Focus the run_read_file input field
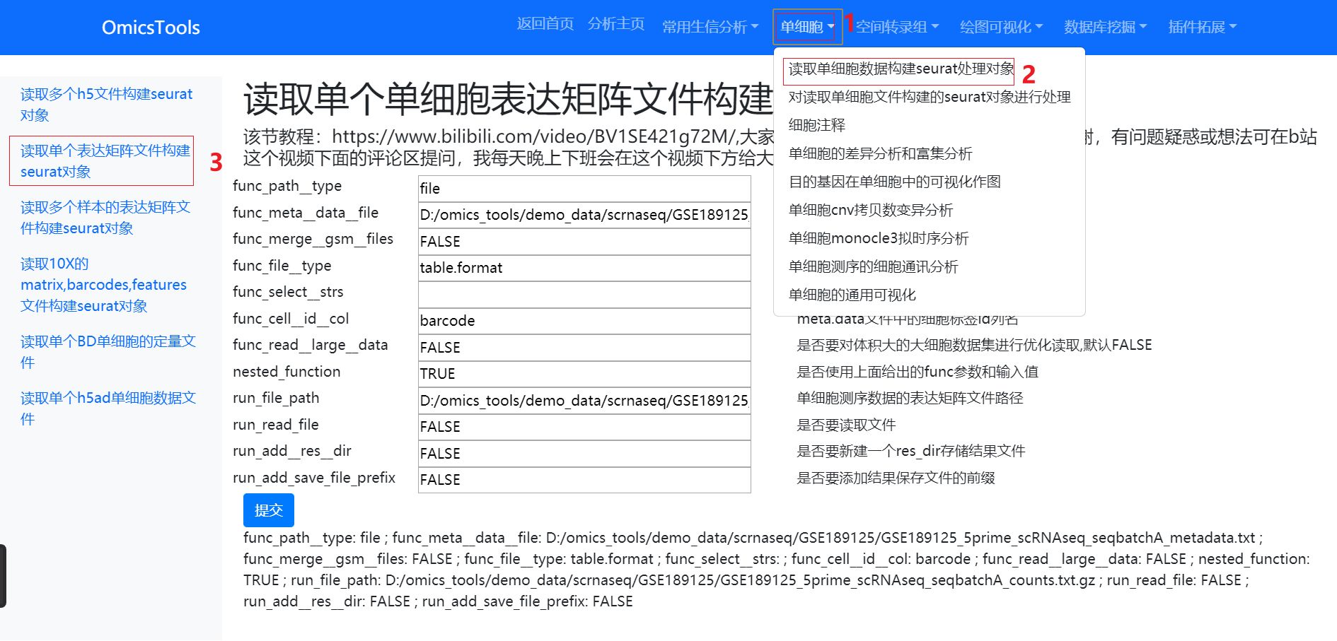1337x641 pixels. (x=584, y=427)
